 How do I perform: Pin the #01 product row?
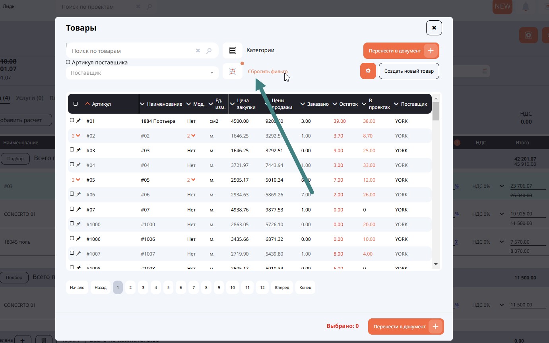[x=78, y=121]
